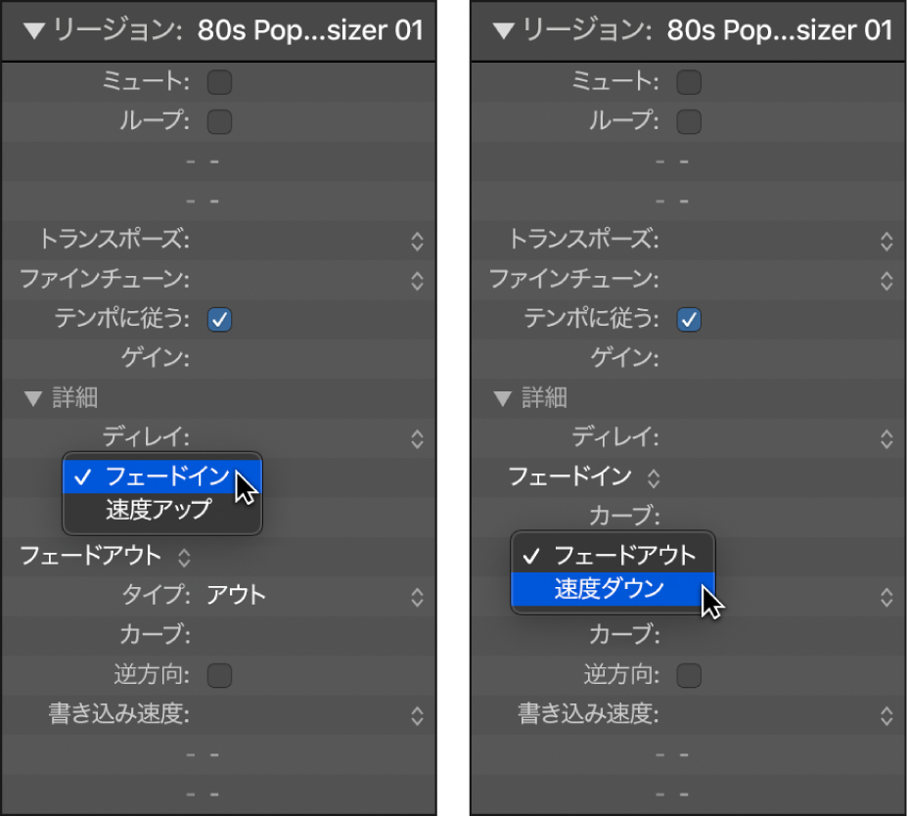Open フェードアウト popup in left panel
Image resolution: width=908 pixels, height=817 pixels.
pyautogui.click(x=106, y=557)
